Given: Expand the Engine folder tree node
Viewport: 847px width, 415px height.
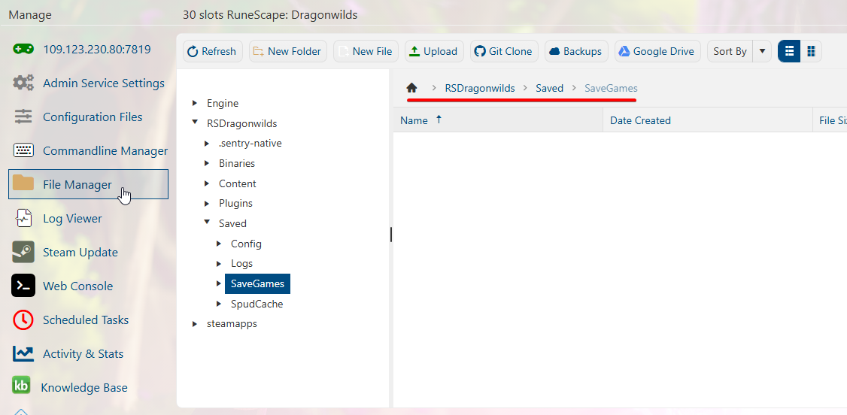Looking at the screenshot, I should tap(196, 103).
